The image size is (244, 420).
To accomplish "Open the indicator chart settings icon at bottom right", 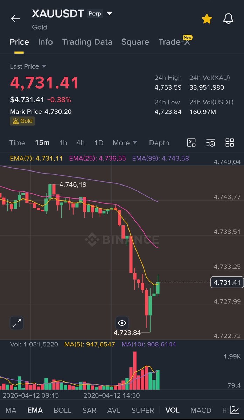I will click(235, 410).
